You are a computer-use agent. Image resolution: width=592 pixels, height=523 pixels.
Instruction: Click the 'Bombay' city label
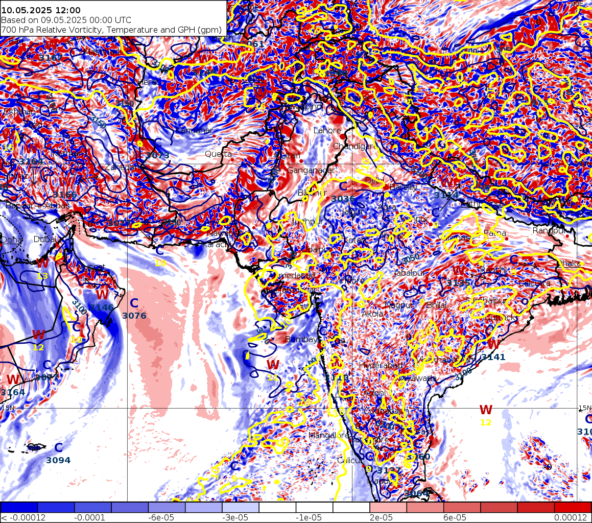[301, 339]
